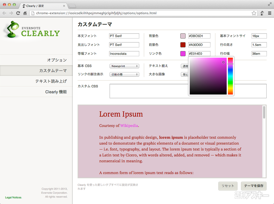The image size is (274, 204).
Task: Click the rainbow hue slider strip
Action: [230, 76]
